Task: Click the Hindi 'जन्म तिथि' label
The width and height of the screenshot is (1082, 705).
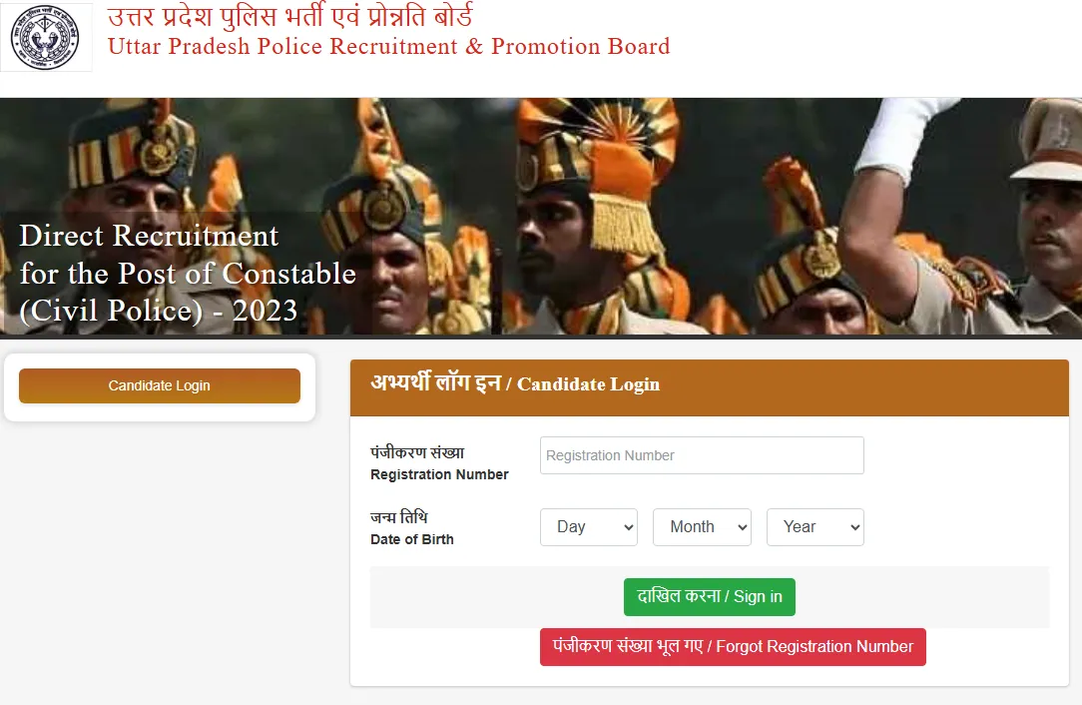Action: click(399, 517)
